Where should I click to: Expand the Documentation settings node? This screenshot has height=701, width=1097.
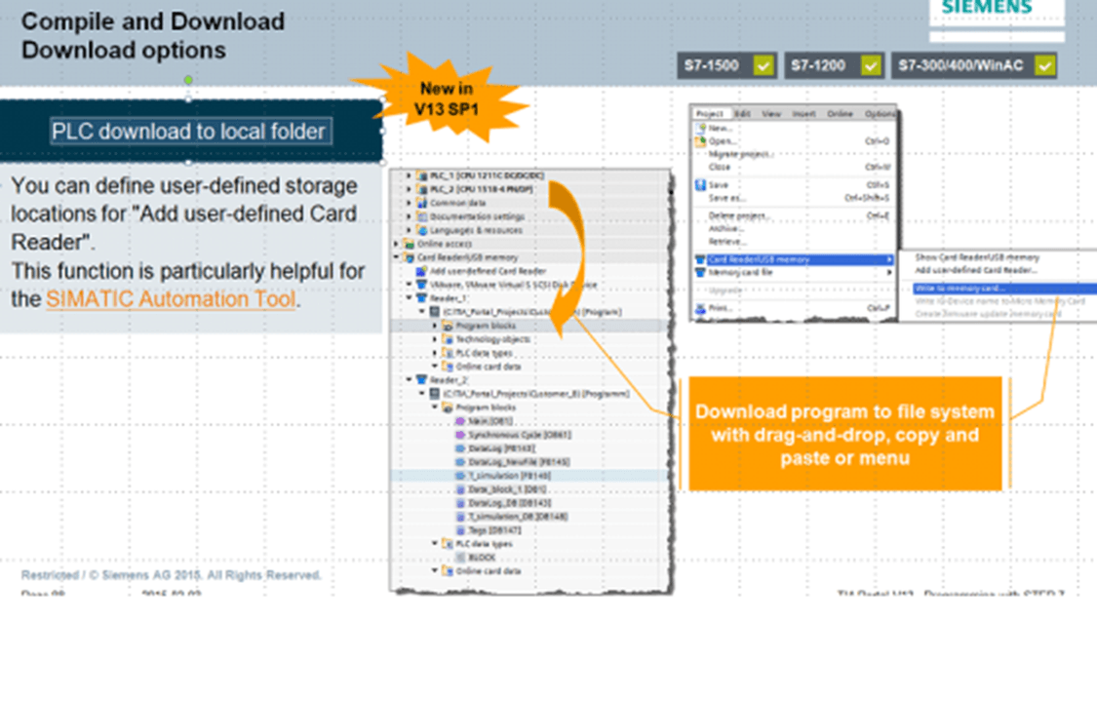[x=410, y=216]
